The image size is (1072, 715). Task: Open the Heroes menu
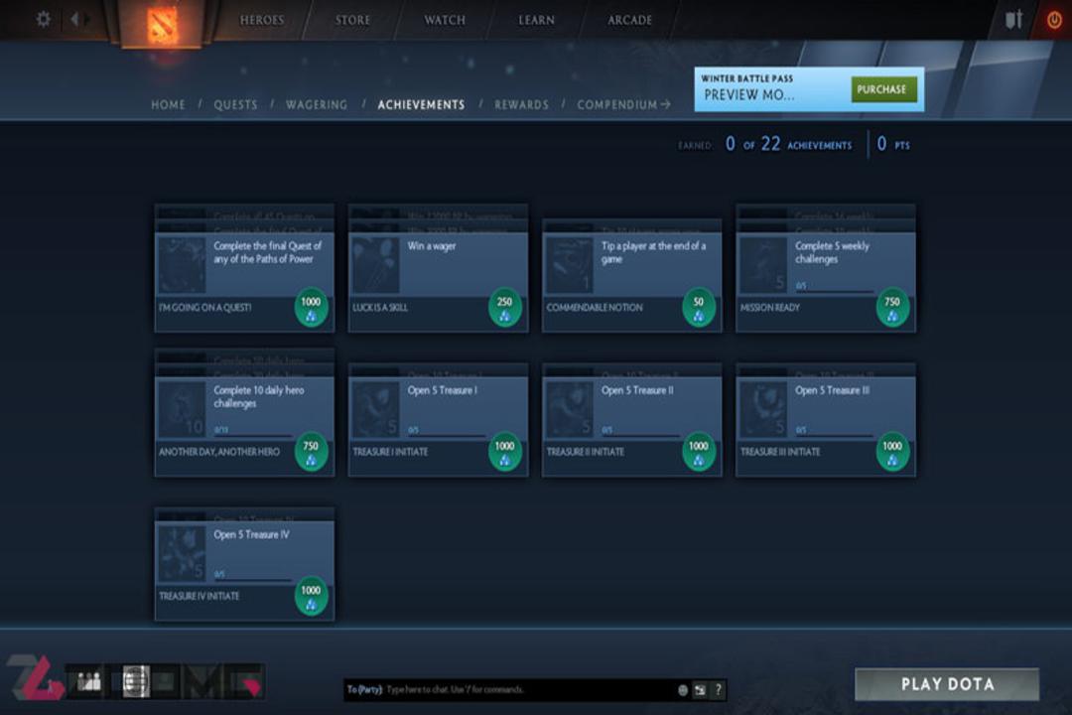(262, 20)
